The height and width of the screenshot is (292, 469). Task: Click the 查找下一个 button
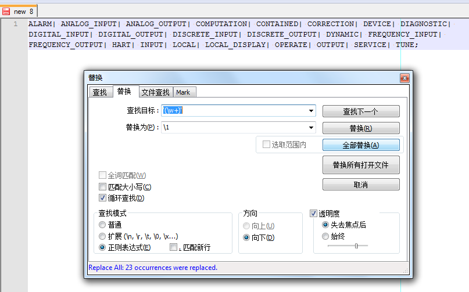click(x=360, y=111)
